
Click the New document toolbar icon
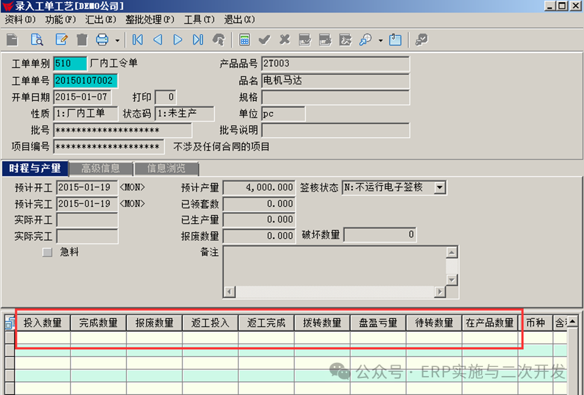[x=12, y=40]
